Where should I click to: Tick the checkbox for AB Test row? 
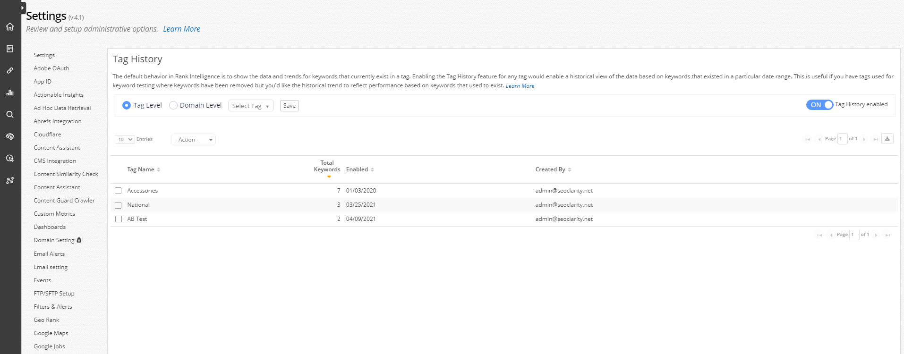[x=118, y=219]
